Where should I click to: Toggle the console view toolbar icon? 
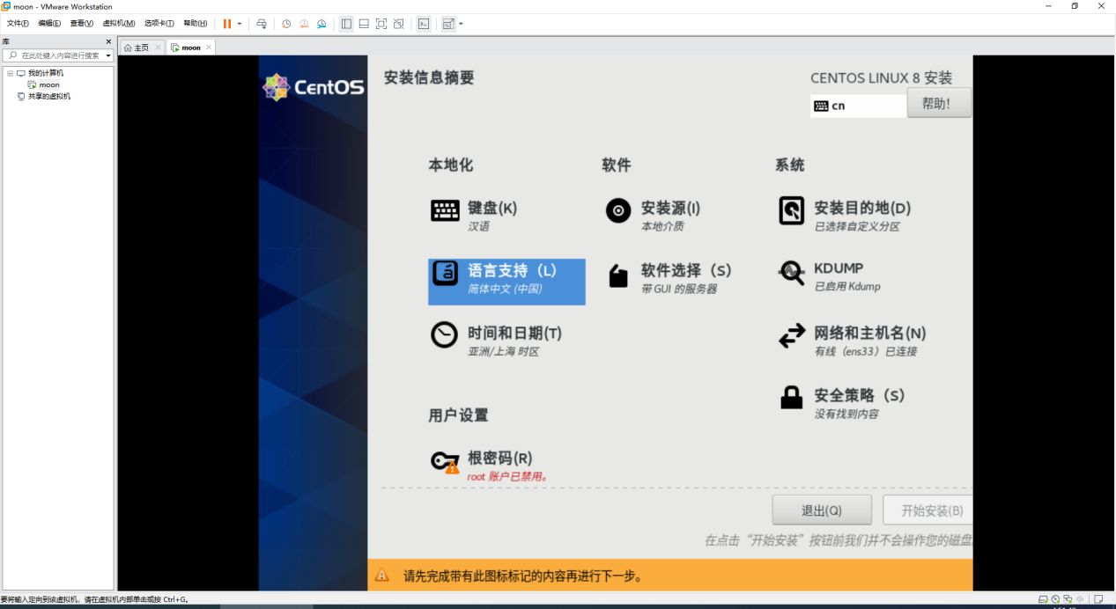424,24
